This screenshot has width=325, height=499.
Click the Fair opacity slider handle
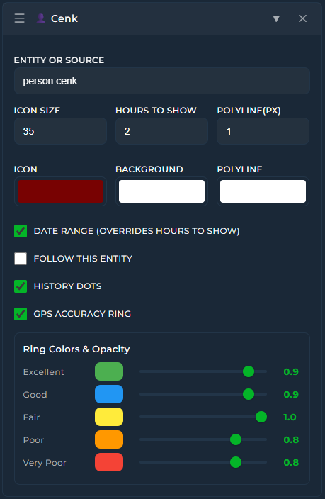click(261, 417)
